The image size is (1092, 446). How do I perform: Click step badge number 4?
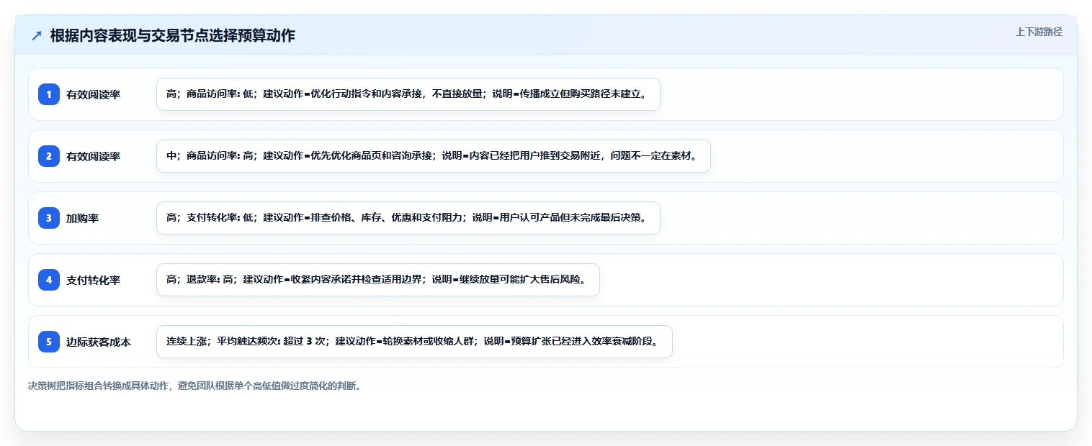coord(49,280)
